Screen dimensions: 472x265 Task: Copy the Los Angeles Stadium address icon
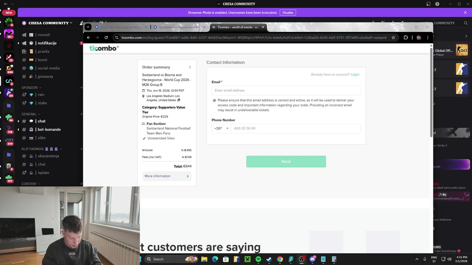pyautogui.click(x=179, y=100)
